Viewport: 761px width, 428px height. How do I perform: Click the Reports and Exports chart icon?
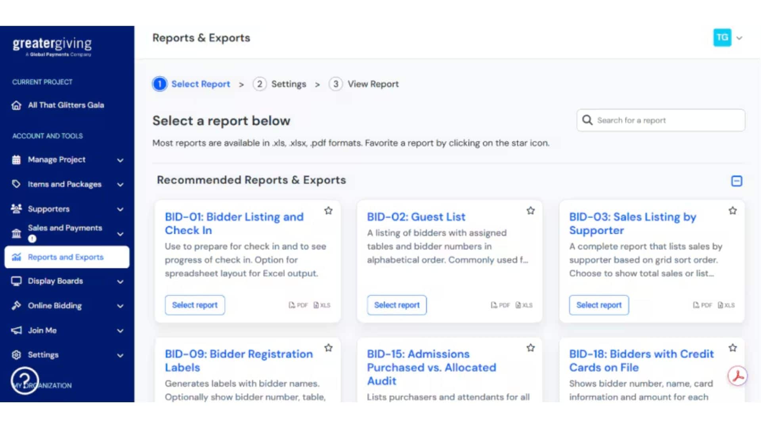click(x=16, y=257)
